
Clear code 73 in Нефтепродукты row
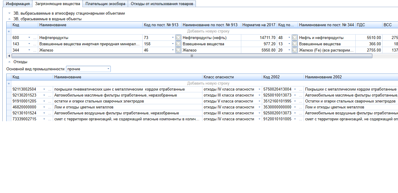178,38
